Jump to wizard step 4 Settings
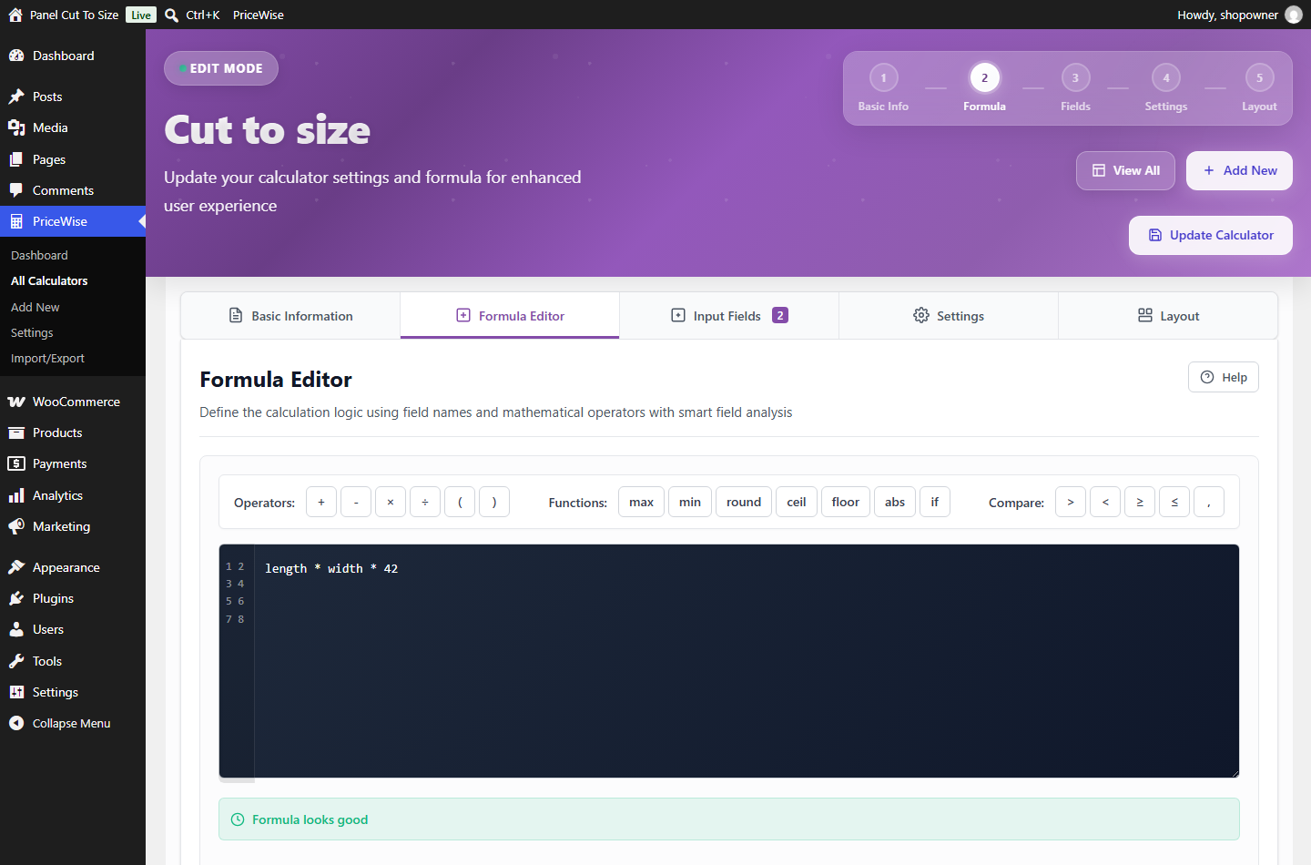 coord(1166,87)
